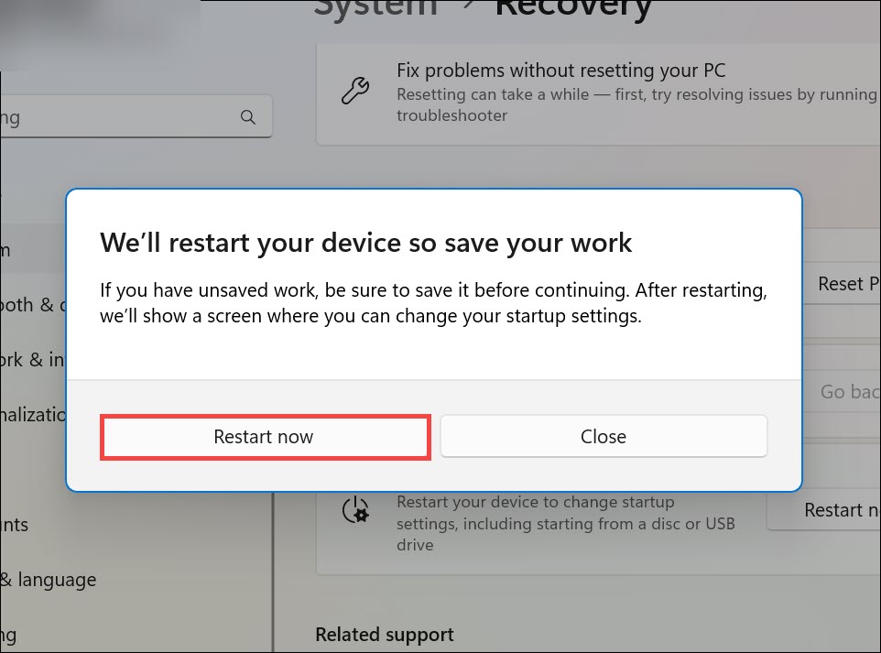Click the advanced startup gear icon

(x=355, y=510)
